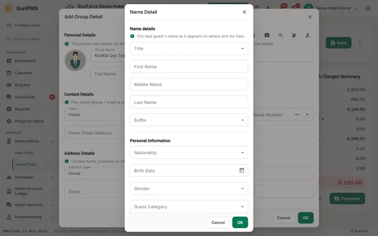The height and width of the screenshot is (236, 378).
Task: Click the Find a screen search box
Action: 30,39
